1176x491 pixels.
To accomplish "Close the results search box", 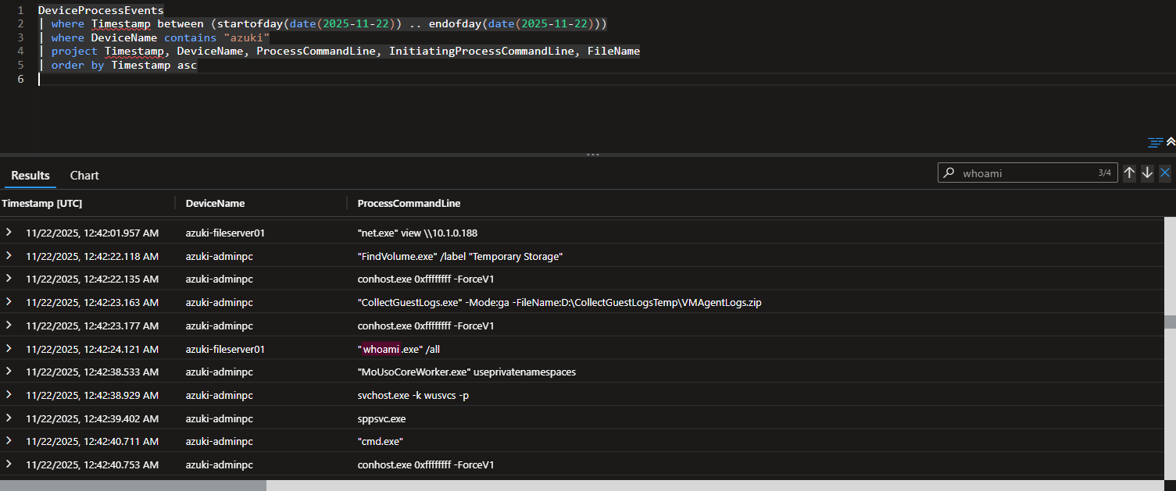I will click(x=1165, y=173).
